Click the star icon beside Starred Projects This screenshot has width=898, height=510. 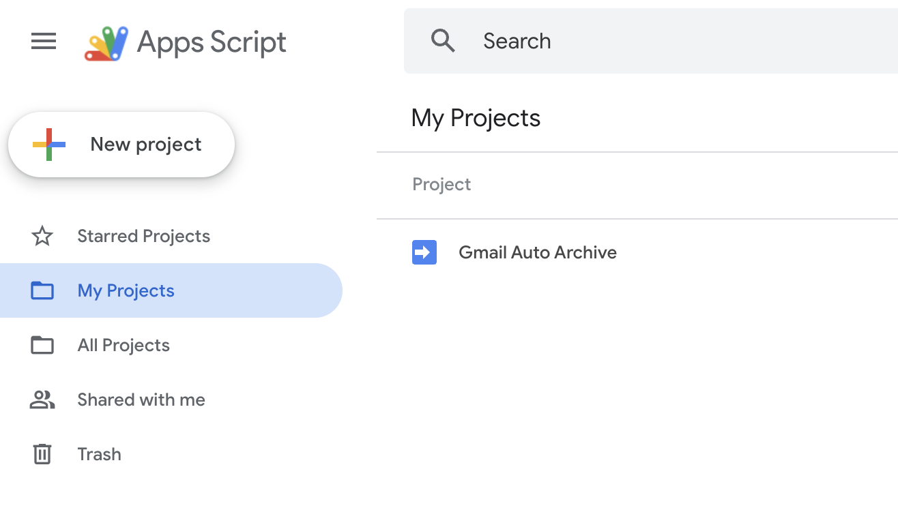[x=42, y=236]
